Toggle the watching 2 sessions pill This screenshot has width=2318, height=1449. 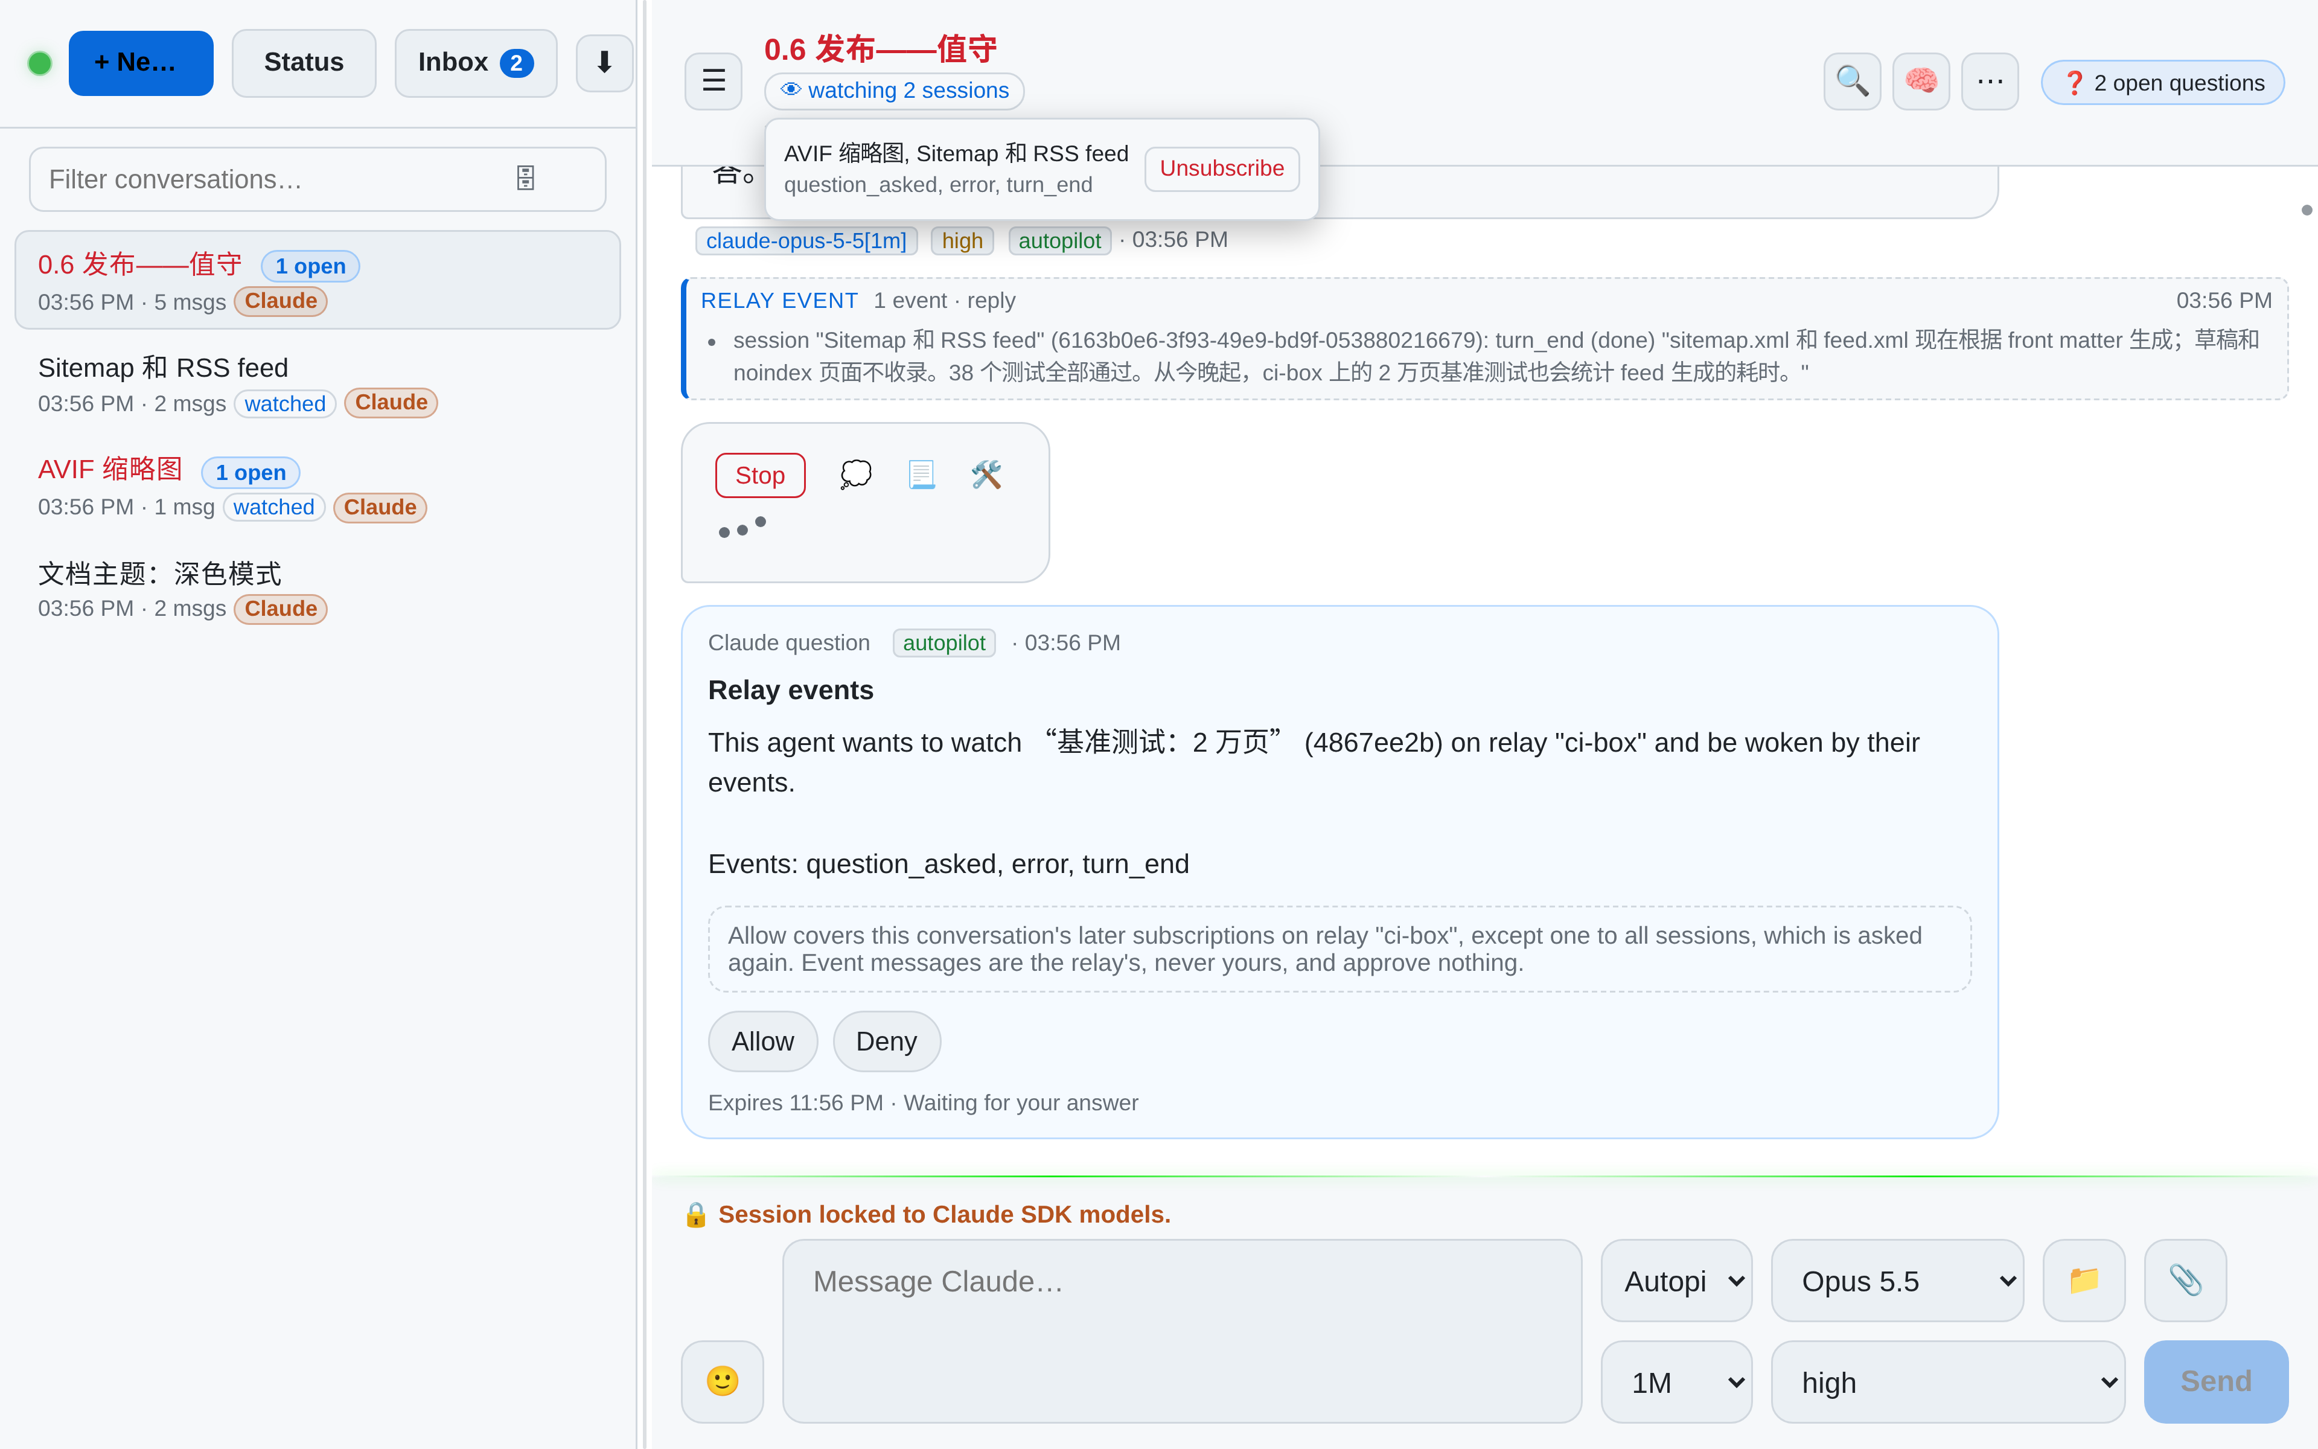click(893, 90)
